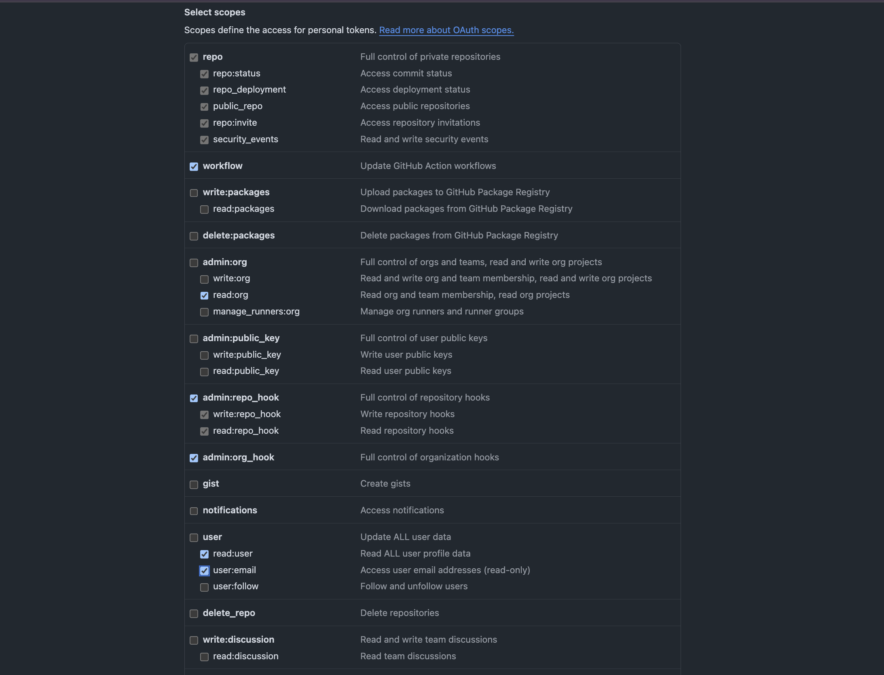884x675 pixels.
Task: Enable the write:discussion scope
Action: [194, 640]
